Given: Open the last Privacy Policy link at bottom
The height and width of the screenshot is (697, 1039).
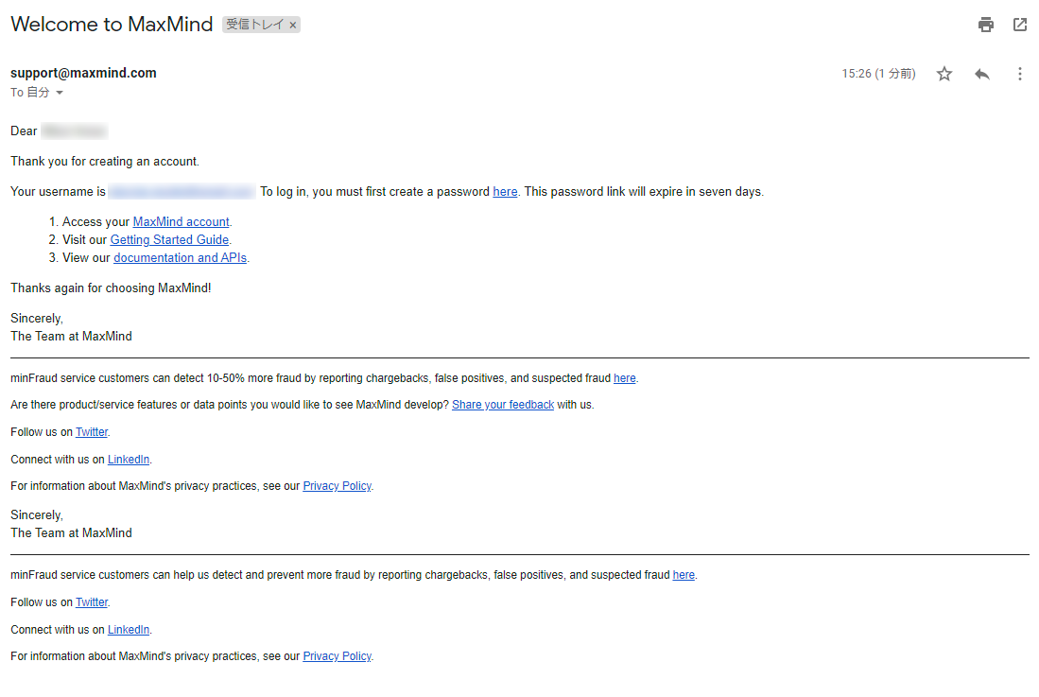Looking at the screenshot, I should click(x=338, y=656).
